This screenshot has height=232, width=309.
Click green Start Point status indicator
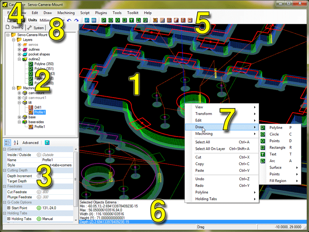(x=39, y=207)
